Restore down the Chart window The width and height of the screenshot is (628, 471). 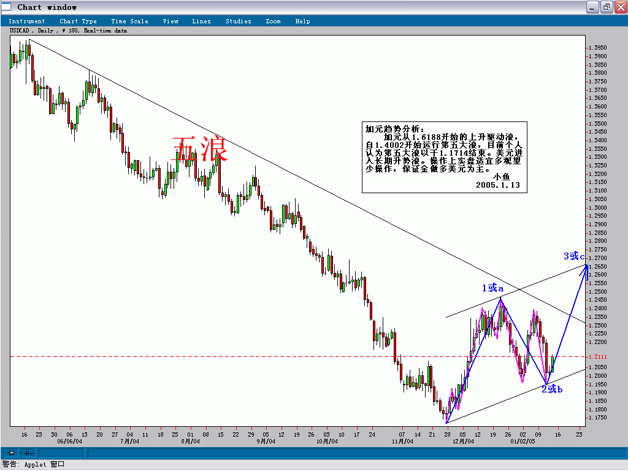607,7
